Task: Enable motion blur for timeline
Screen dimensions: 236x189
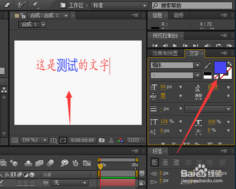Action: click(x=50, y=163)
